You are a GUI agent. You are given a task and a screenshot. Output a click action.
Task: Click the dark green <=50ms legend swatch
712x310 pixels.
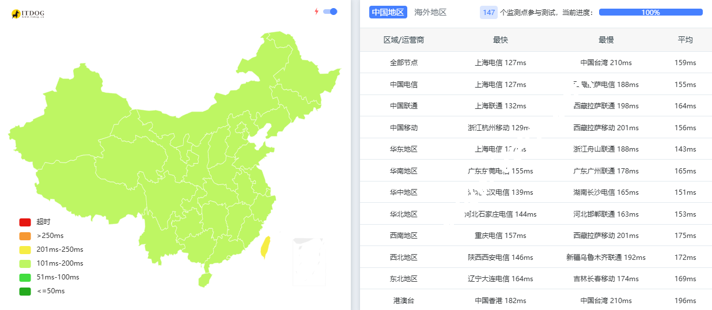pyautogui.click(x=25, y=291)
